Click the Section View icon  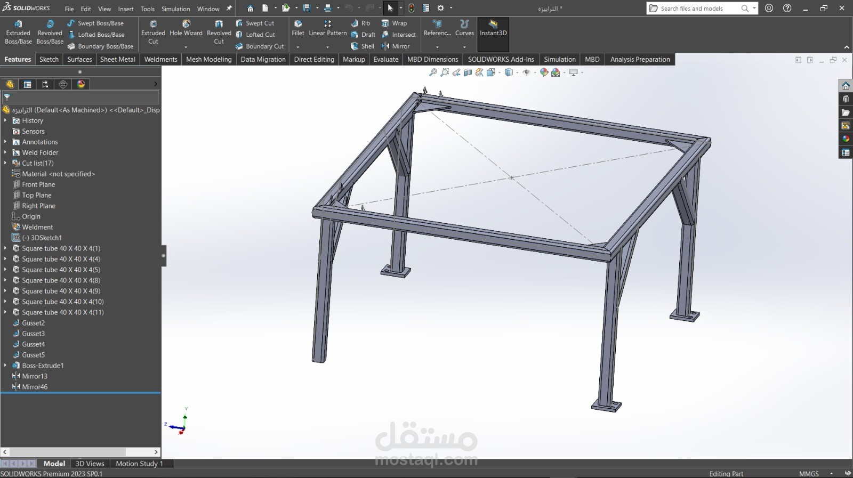point(468,72)
